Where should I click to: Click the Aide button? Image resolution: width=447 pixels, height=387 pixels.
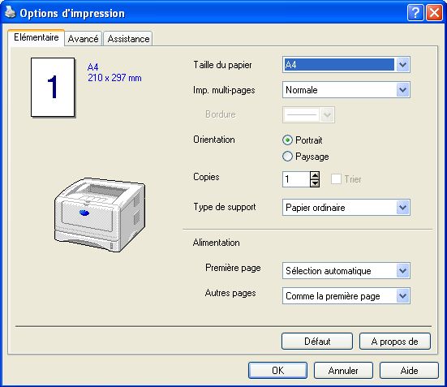409,371
